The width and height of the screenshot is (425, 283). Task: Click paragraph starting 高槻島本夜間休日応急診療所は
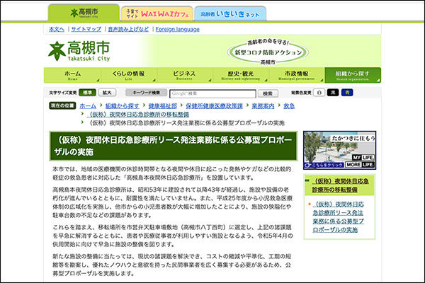tap(172, 202)
